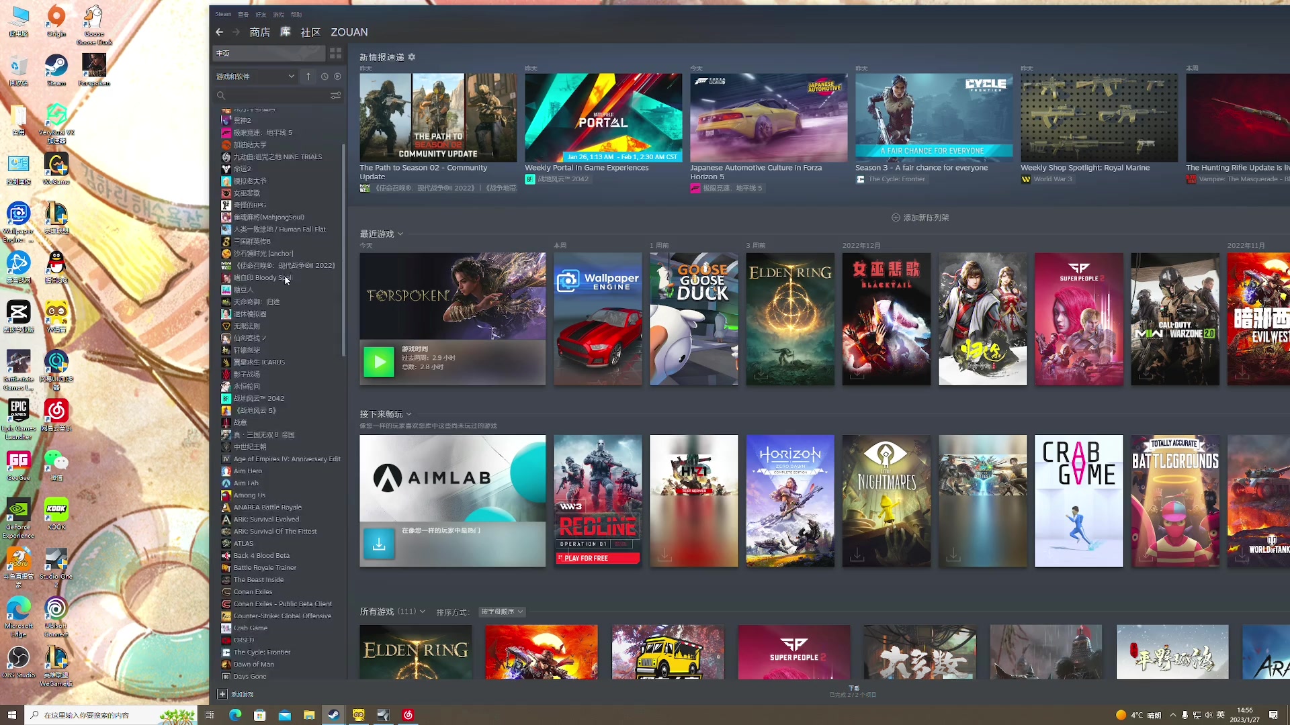Select OBS Studio desktop icon
This screenshot has height=725, width=1290.
[18, 663]
